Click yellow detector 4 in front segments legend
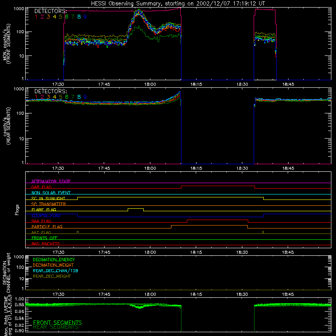336x336 pixels. tap(55, 17)
